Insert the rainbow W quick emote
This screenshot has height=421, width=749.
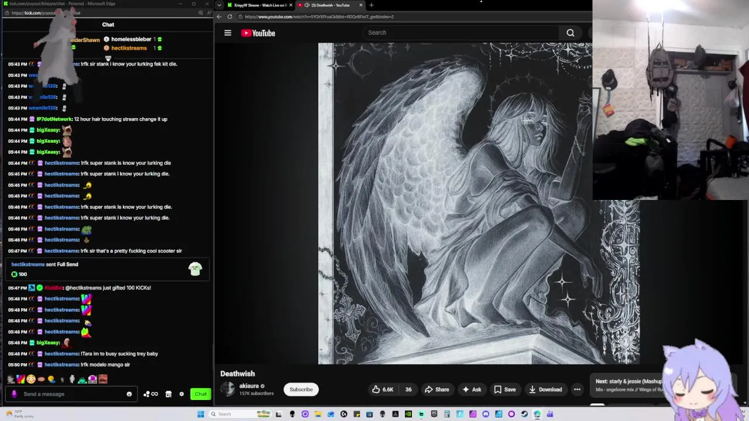pyautogui.click(x=21, y=379)
